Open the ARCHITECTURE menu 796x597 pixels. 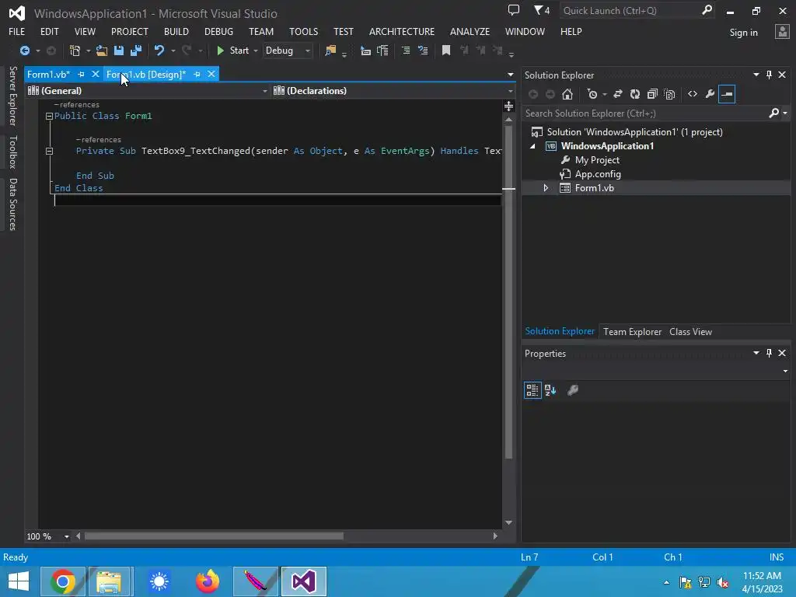tap(402, 31)
